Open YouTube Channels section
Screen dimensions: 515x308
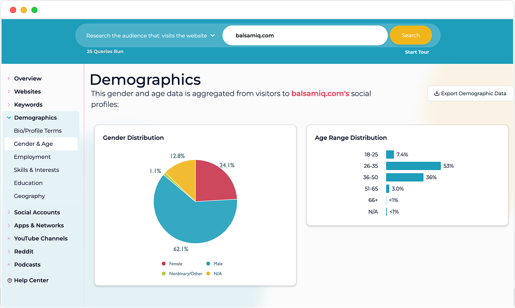point(41,238)
